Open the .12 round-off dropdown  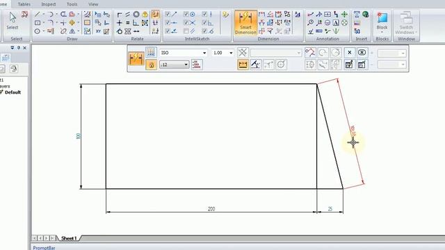pos(186,65)
